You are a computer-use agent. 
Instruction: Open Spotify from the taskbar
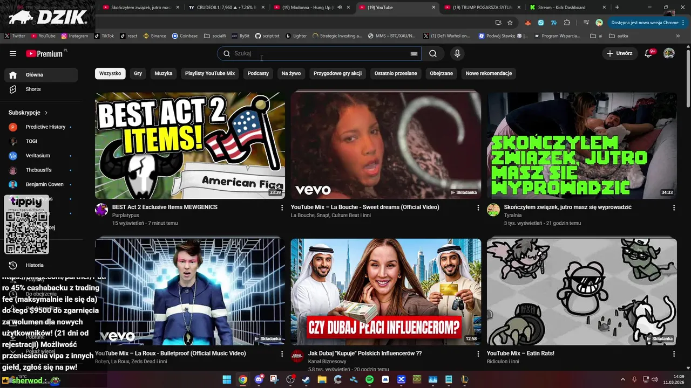pyautogui.click(x=369, y=380)
